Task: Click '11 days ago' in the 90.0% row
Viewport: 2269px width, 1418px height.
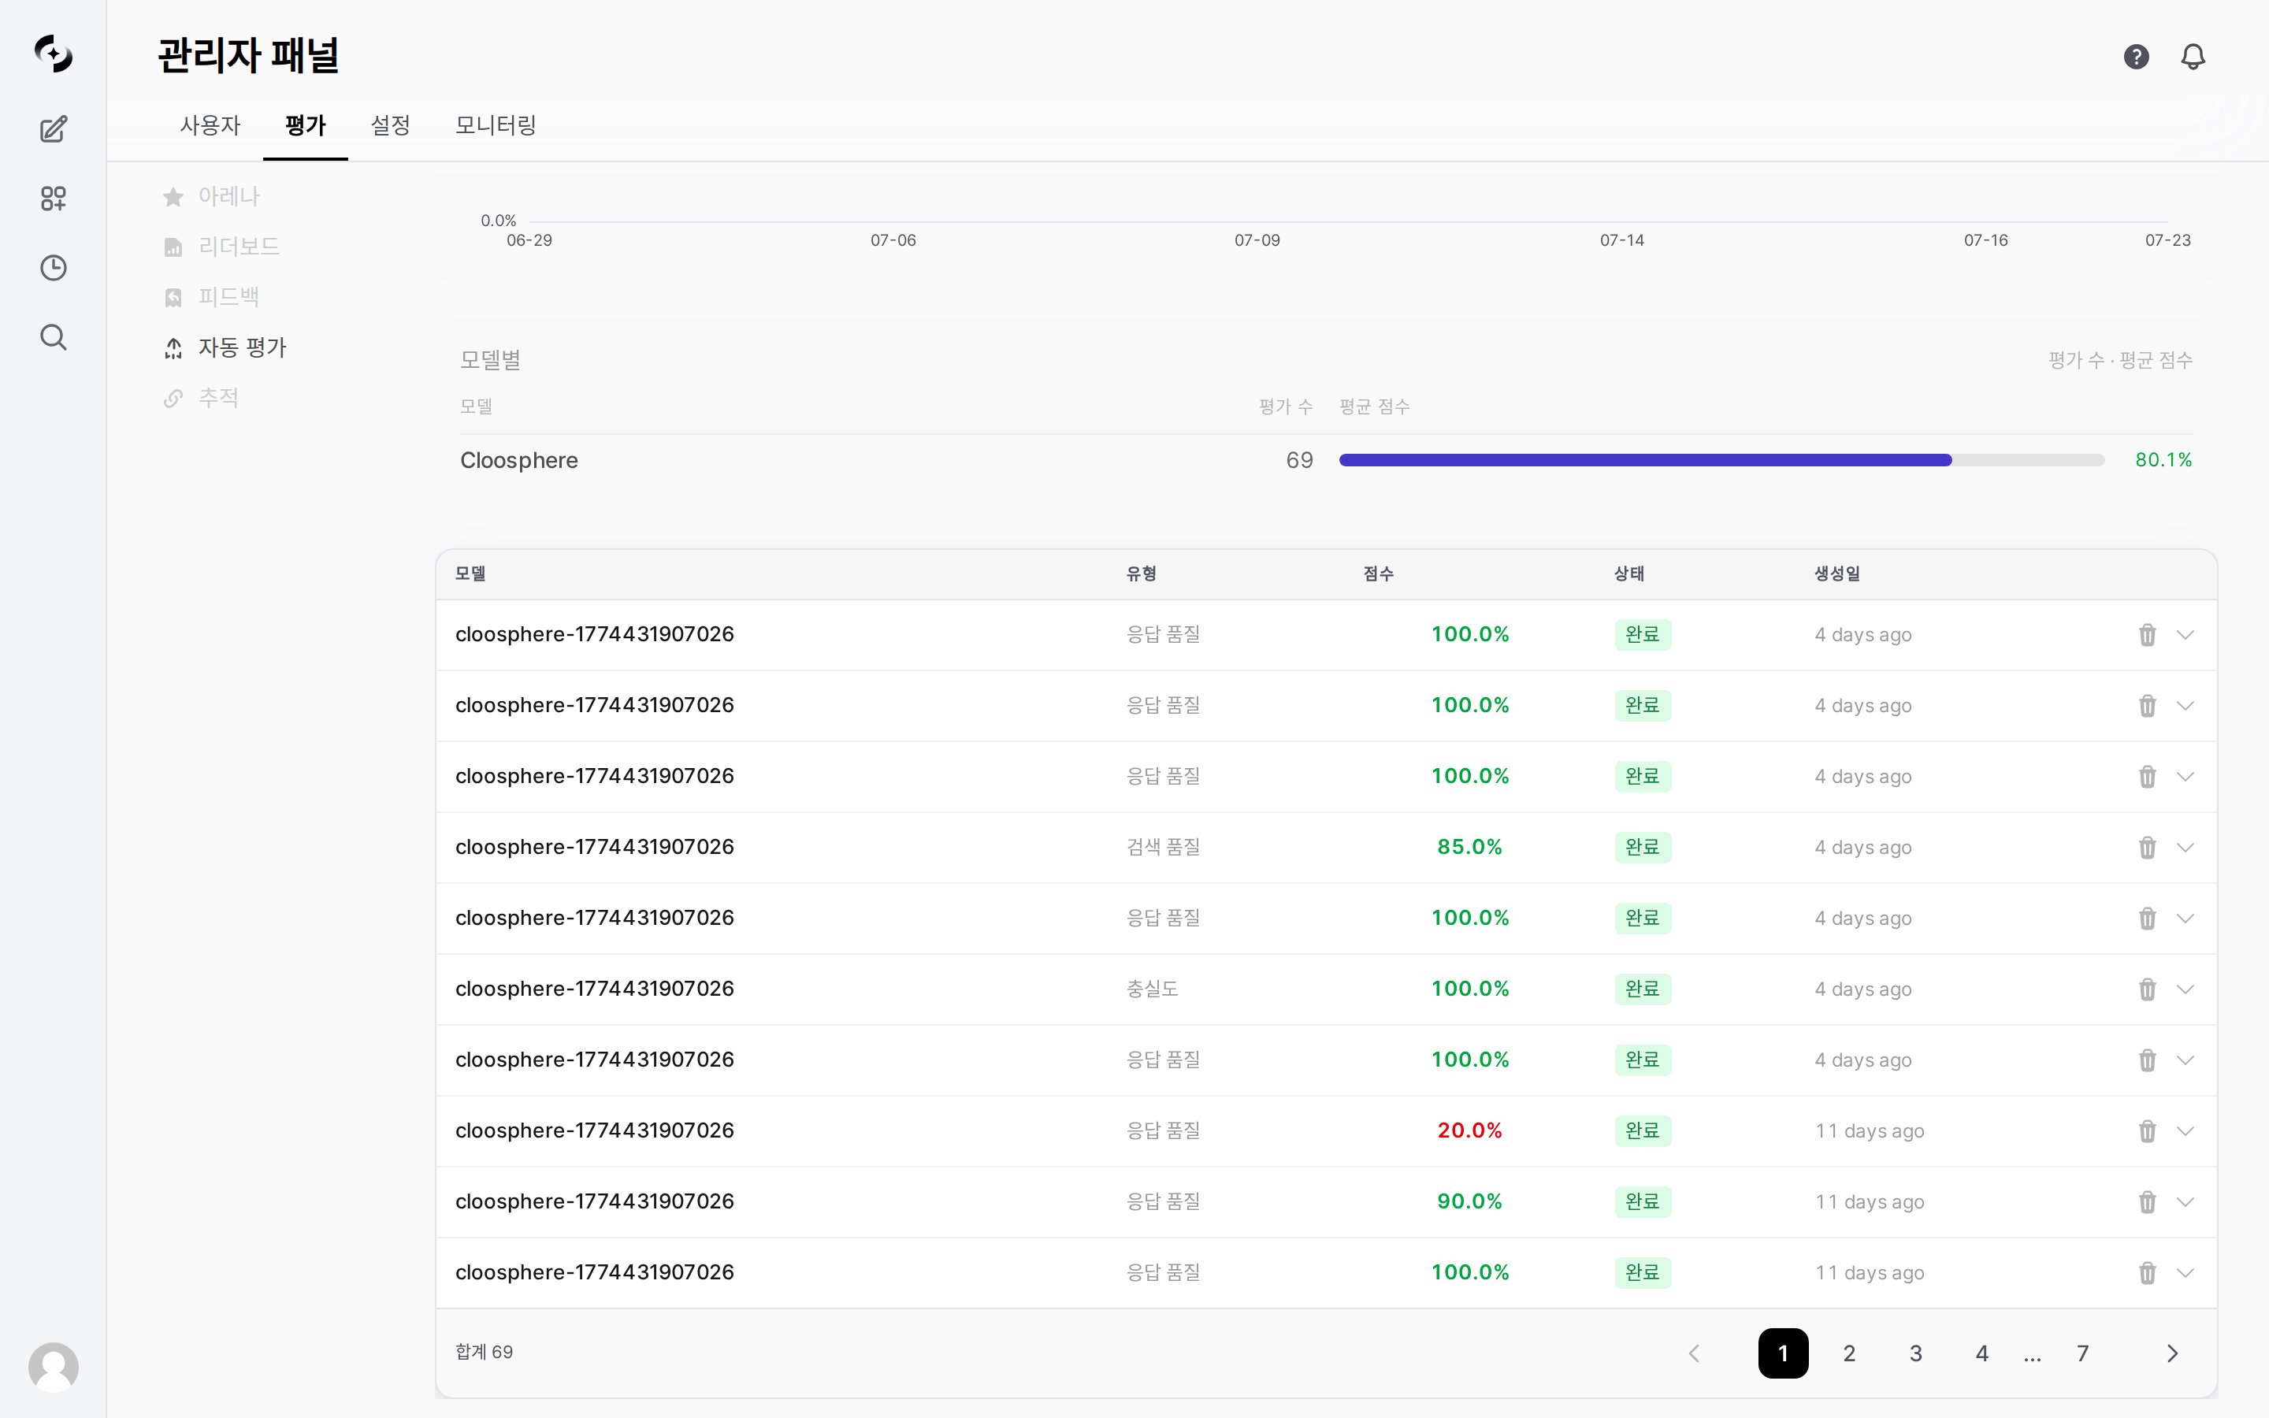Action: (1870, 1202)
